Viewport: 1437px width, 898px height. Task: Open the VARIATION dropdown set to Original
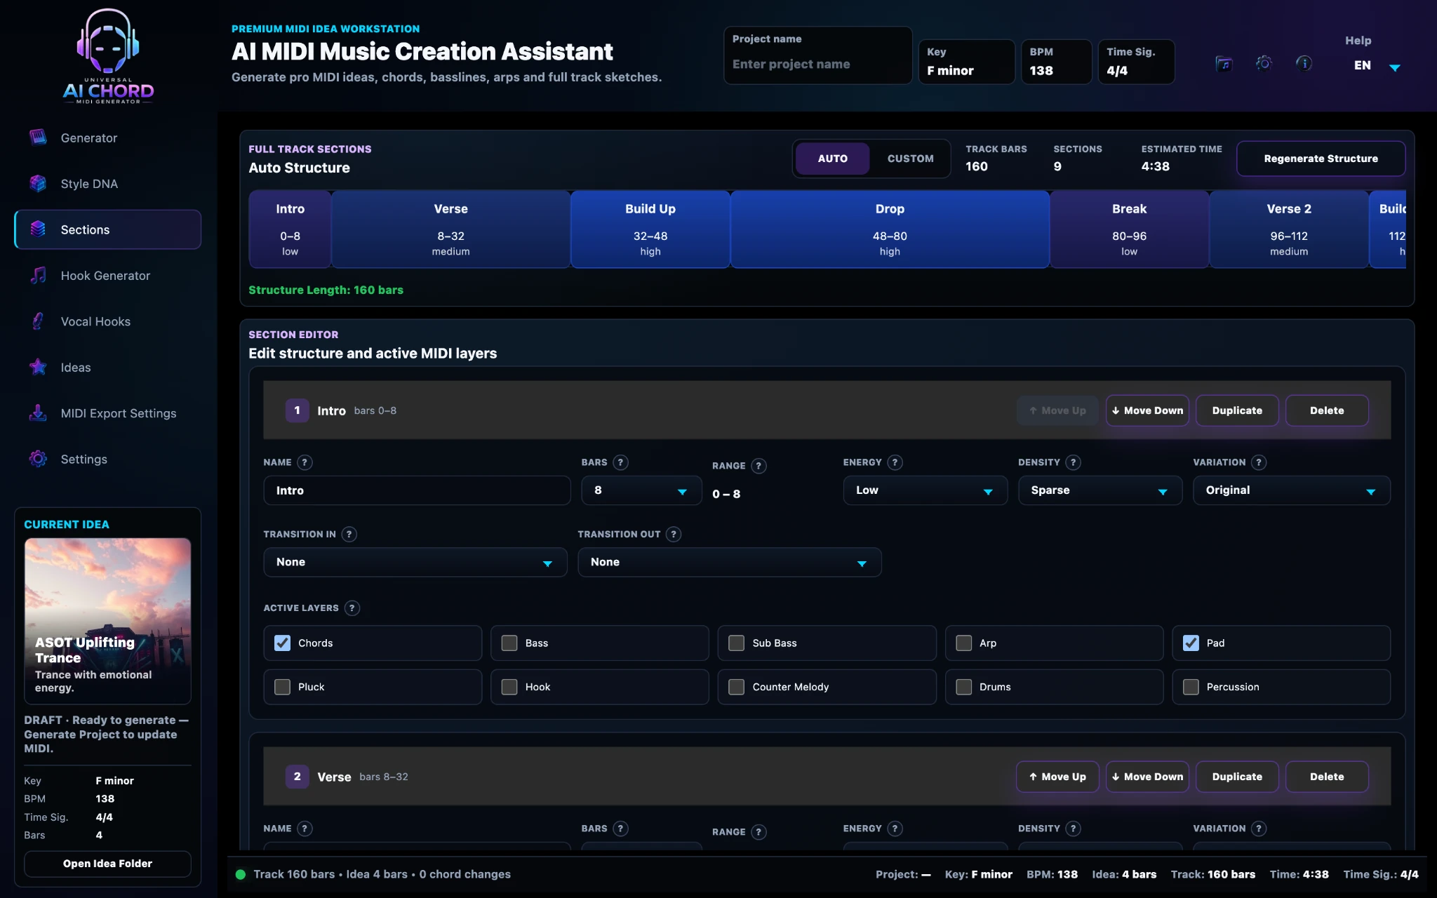point(1291,490)
